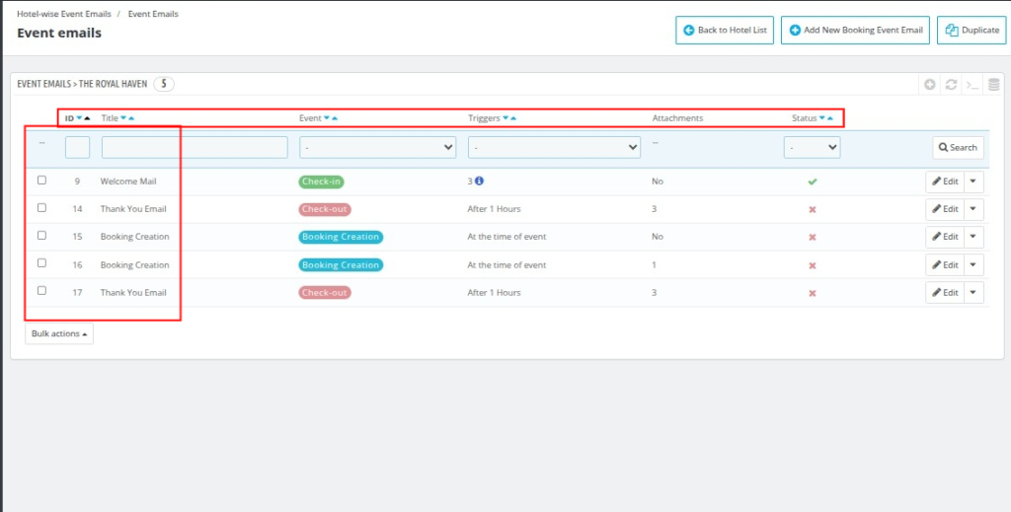Click Add New Booking Event Email button
Image resolution: width=1011 pixels, height=512 pixels.
[856, 31]
